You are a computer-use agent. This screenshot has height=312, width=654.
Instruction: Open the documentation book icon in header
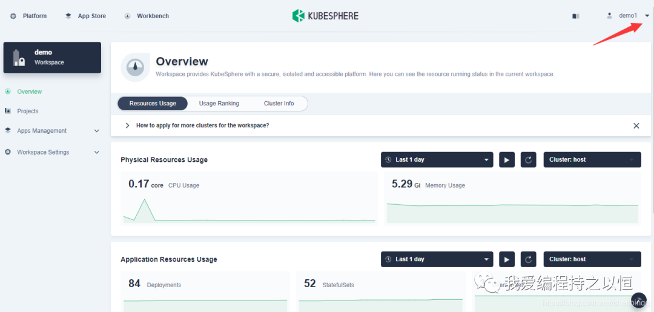click(x=576, y=16)
